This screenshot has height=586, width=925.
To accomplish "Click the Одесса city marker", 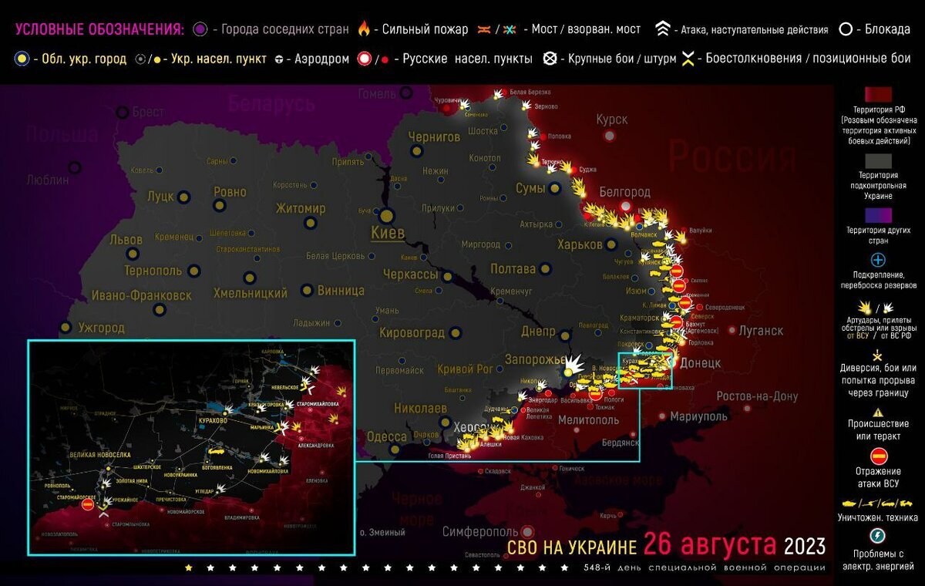I will [395, 449].
